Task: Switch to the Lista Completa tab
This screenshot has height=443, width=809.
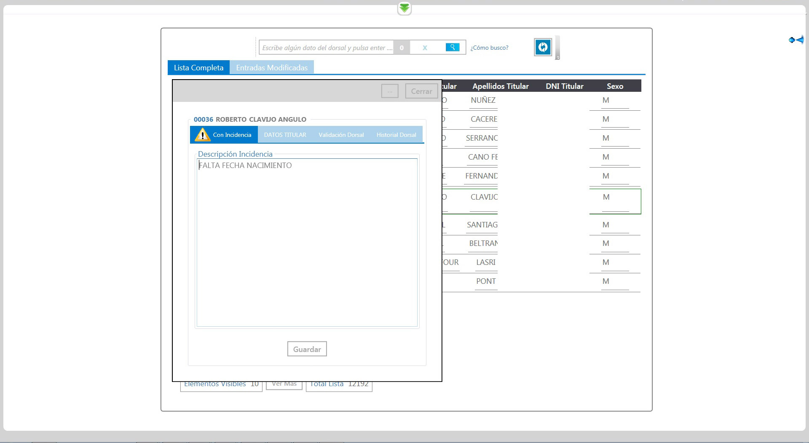Action: (x=198, y=68)
